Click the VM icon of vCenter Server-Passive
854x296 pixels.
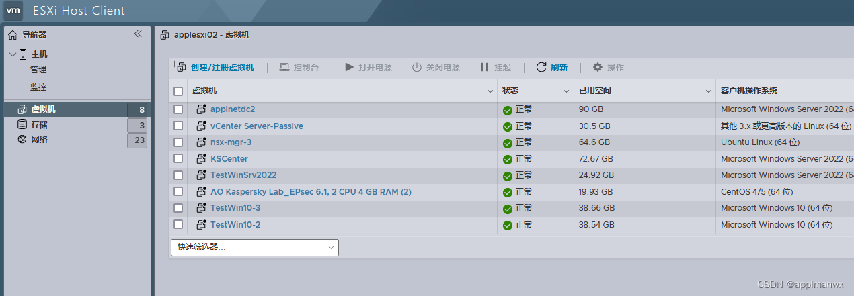[201, 126]
